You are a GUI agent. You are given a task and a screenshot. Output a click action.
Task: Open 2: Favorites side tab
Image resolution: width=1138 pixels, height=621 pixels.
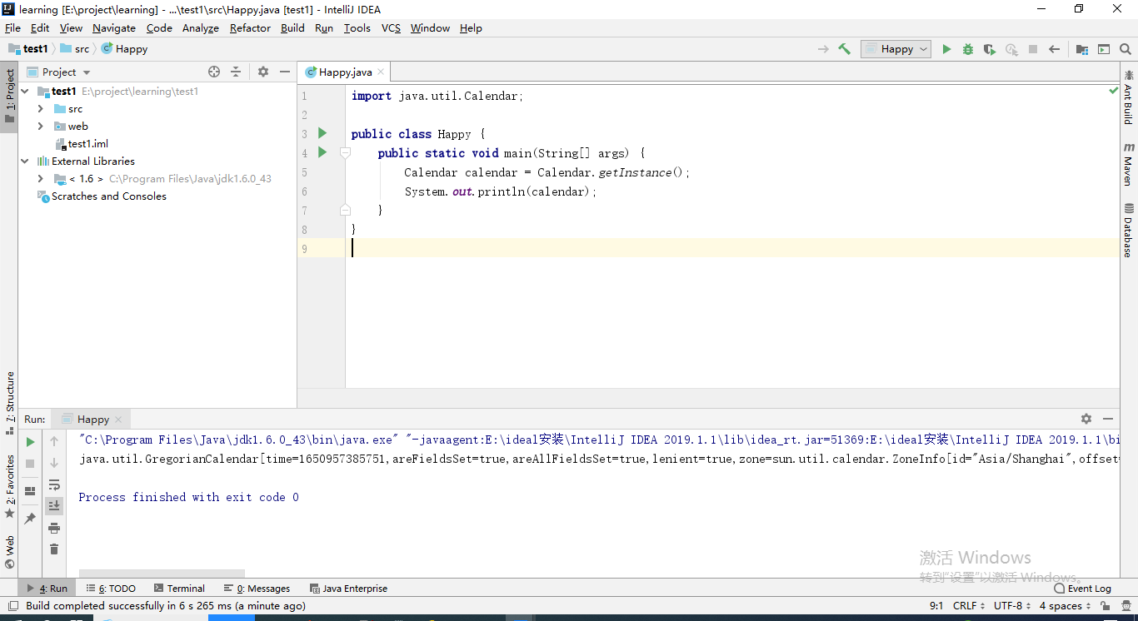pyautogui.click(x=10, y=487)
